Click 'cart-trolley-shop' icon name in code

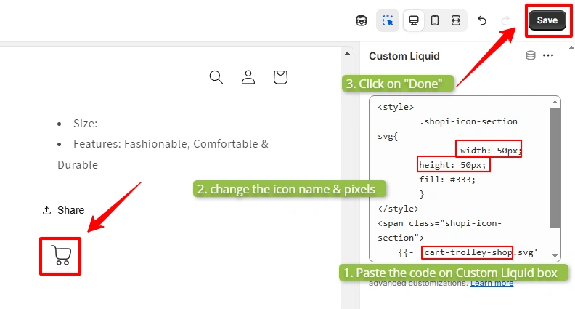point(468,252)
